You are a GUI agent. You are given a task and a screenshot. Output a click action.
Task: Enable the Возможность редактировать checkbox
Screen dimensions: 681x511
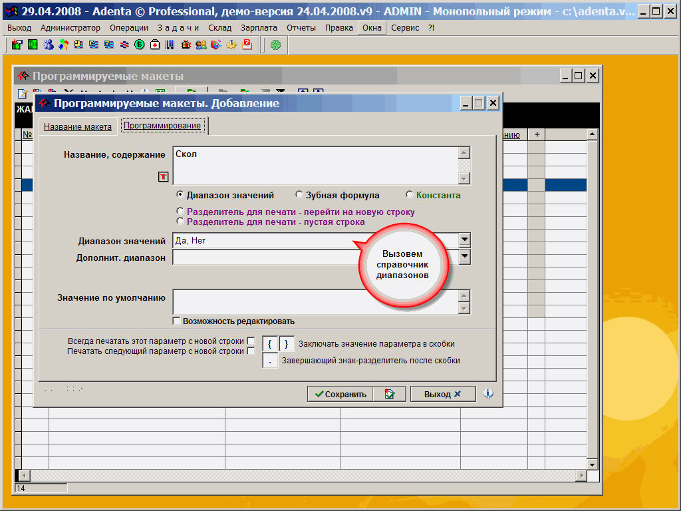176,321
